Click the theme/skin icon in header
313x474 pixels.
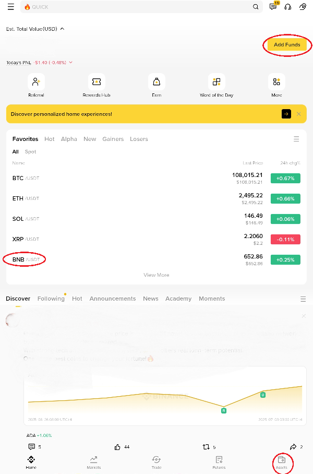(x=303, y=7)
